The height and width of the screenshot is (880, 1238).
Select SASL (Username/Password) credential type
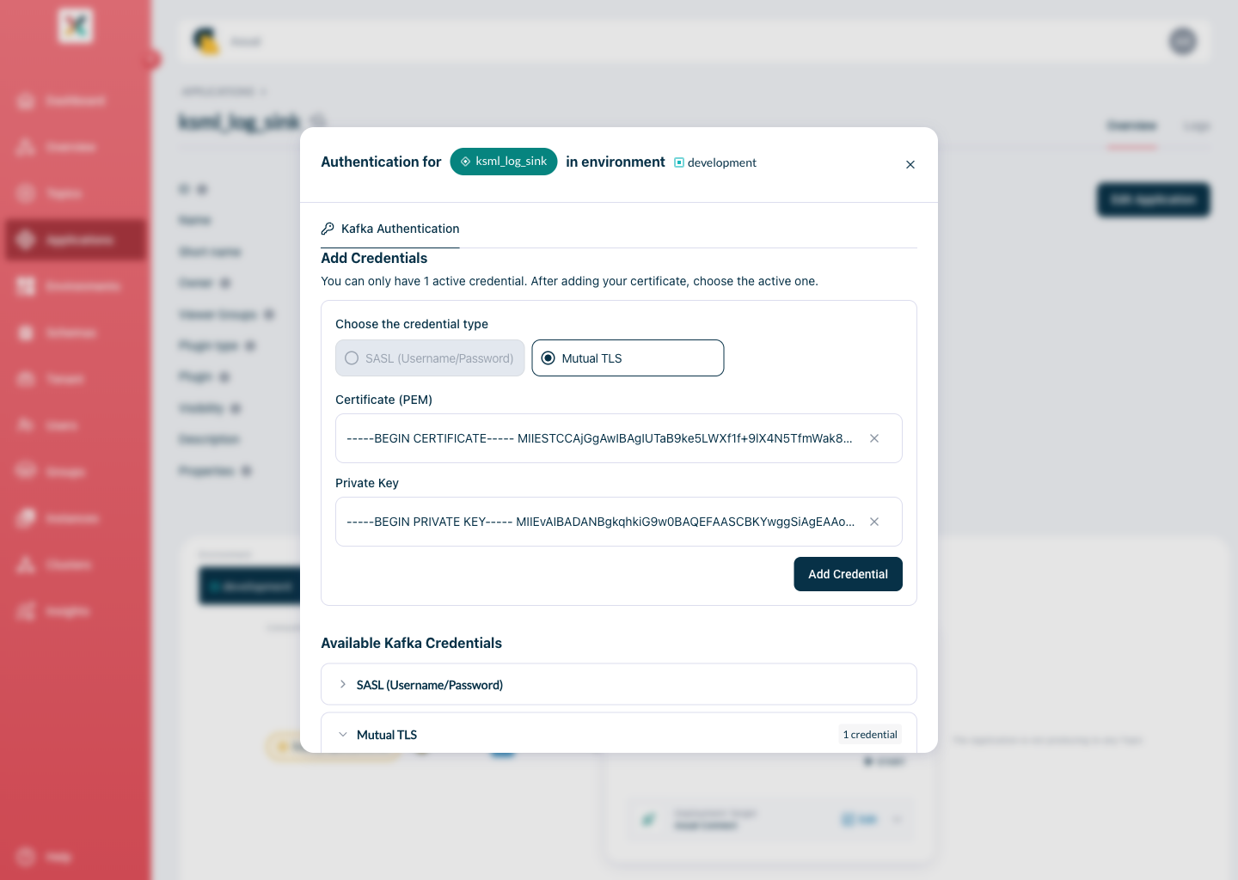pyautogui.click(x=430, y=358)
